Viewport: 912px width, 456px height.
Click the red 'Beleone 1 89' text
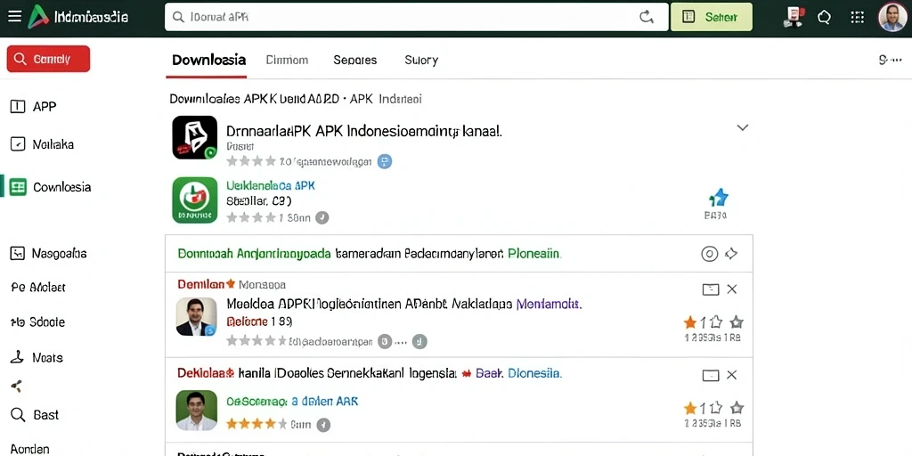[x=259, y=321]
